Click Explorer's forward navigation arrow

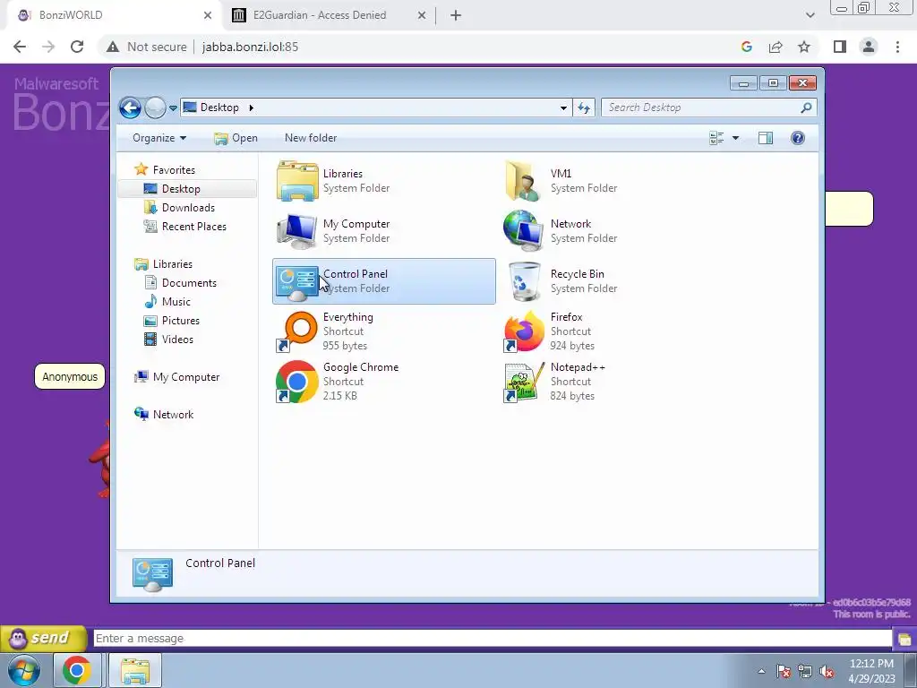155,107
